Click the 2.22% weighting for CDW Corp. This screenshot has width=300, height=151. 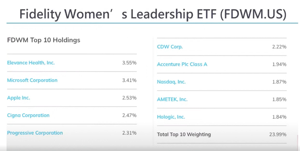coord(279,47)
